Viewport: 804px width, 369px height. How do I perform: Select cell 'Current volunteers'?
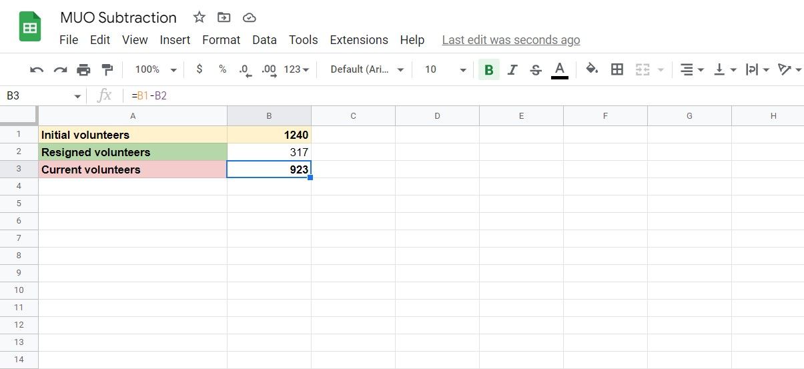[133, 169]
